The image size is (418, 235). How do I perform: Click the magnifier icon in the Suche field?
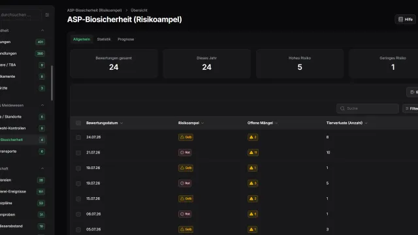(342, 108)
